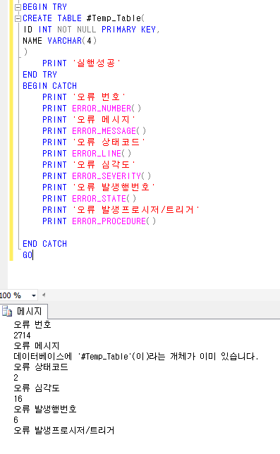Click the END TRY line
This screenshot has height=454, width=280.
tap(40, 75)
